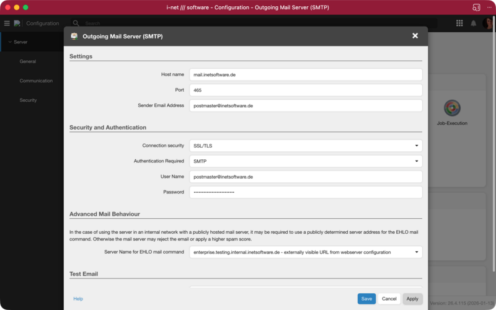This screenshot has width=496, height=310.
Task: Click the search magnifier icon
Action: tap(76, 23)
